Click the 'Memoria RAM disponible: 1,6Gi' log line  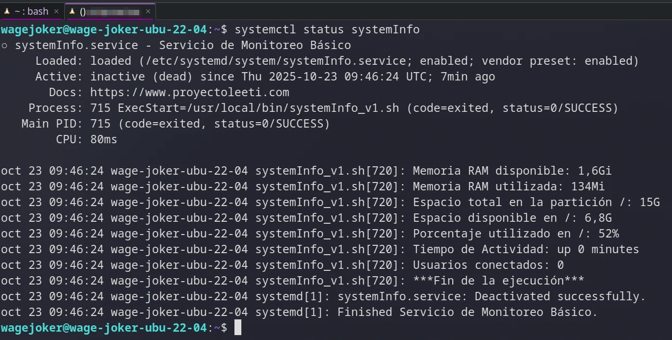tap(512, 171)
